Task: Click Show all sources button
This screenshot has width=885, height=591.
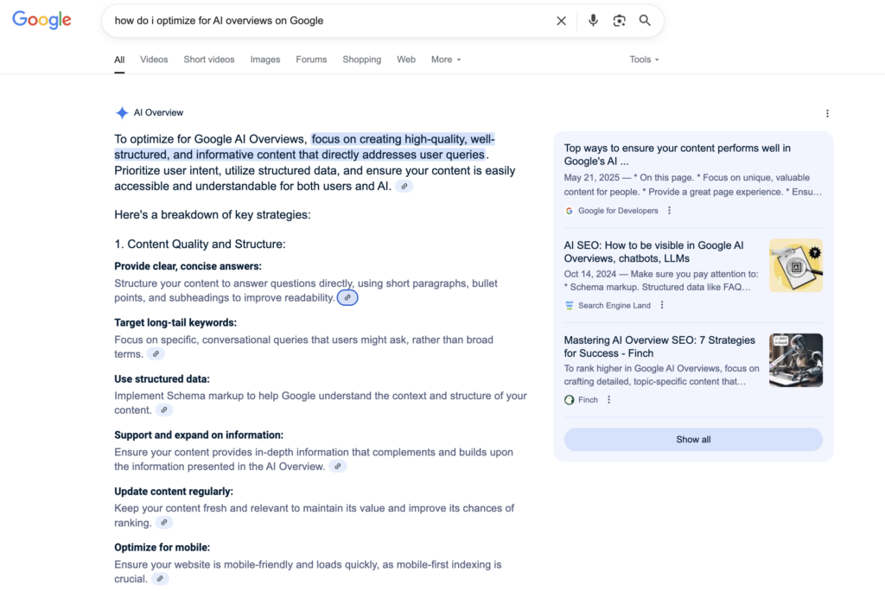Action: tap(693, 439)
